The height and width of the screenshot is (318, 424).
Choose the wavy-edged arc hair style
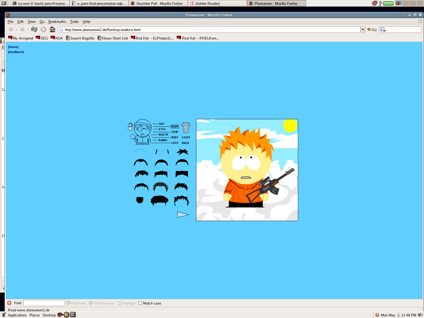pos(182,162)
